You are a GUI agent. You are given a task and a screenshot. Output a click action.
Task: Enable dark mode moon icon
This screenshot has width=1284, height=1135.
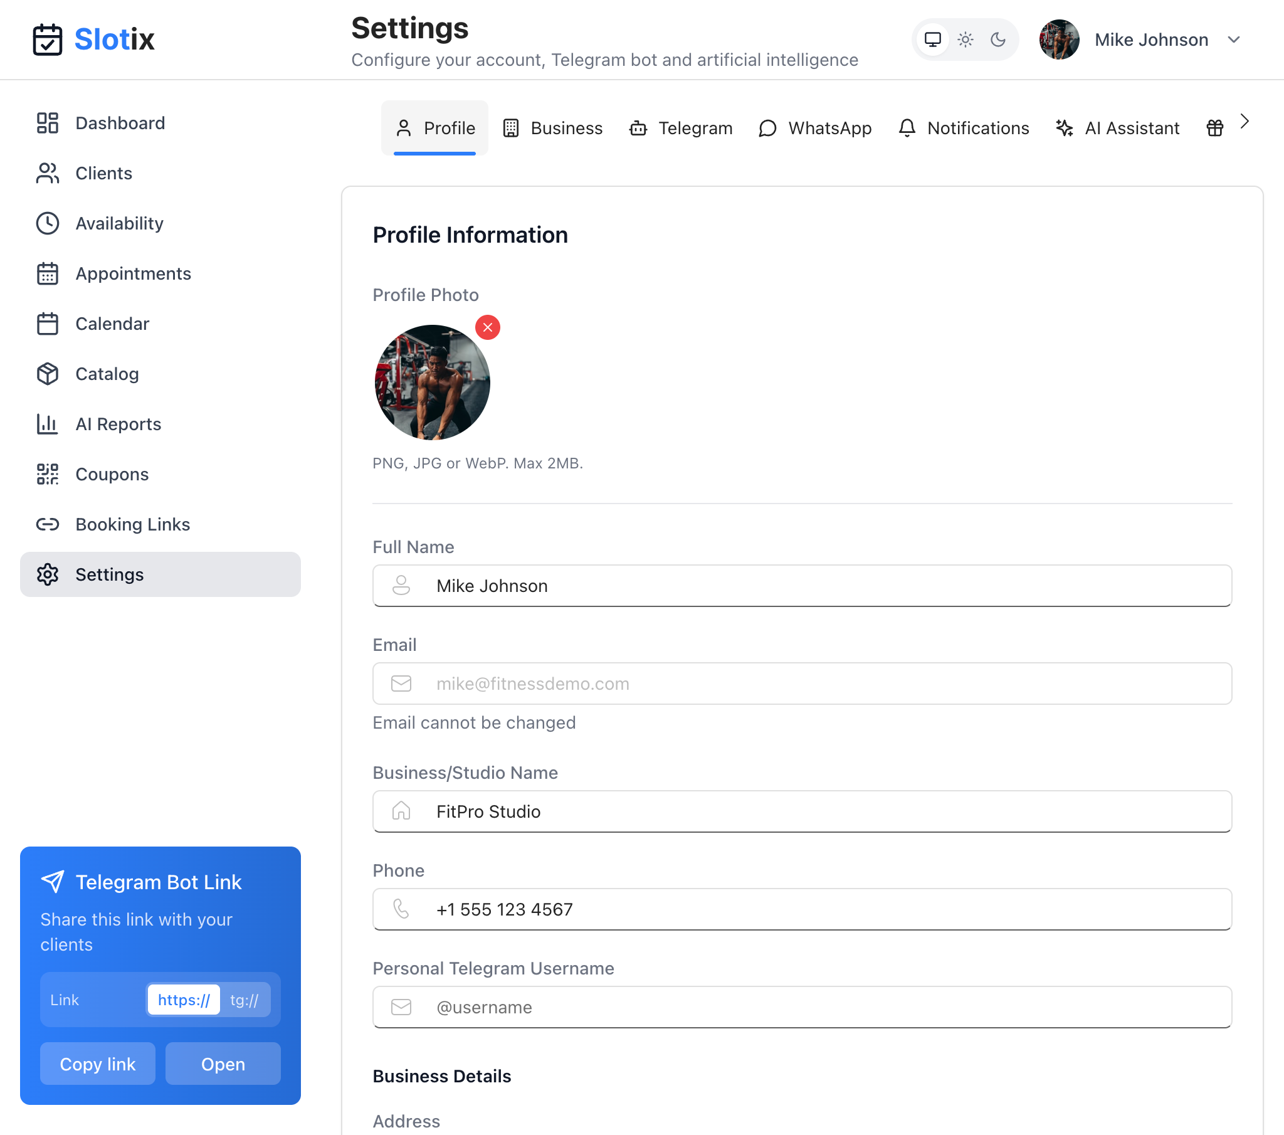997,40
